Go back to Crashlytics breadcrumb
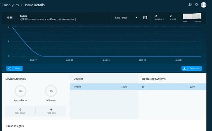212x131 pixels. point(10,5)
